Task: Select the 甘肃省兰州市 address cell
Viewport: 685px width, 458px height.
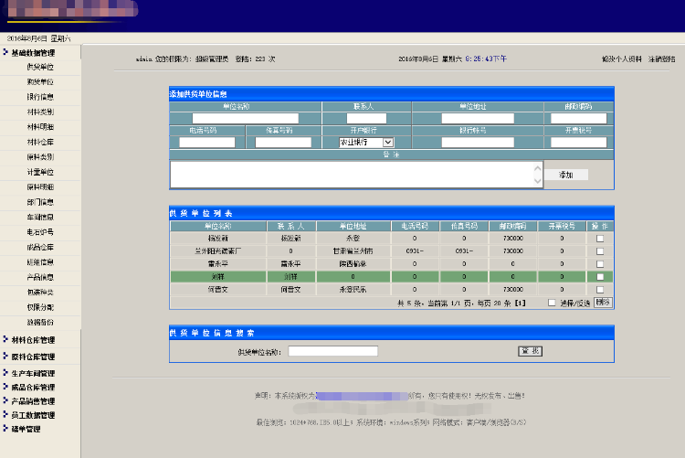Action: click(x=353, y=251)
